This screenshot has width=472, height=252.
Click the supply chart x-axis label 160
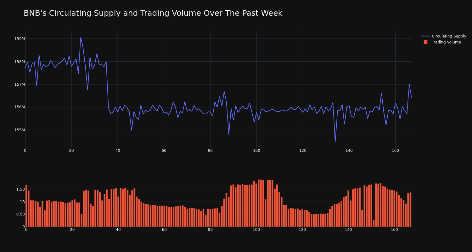pyautogui.click(x=395, y=151)
